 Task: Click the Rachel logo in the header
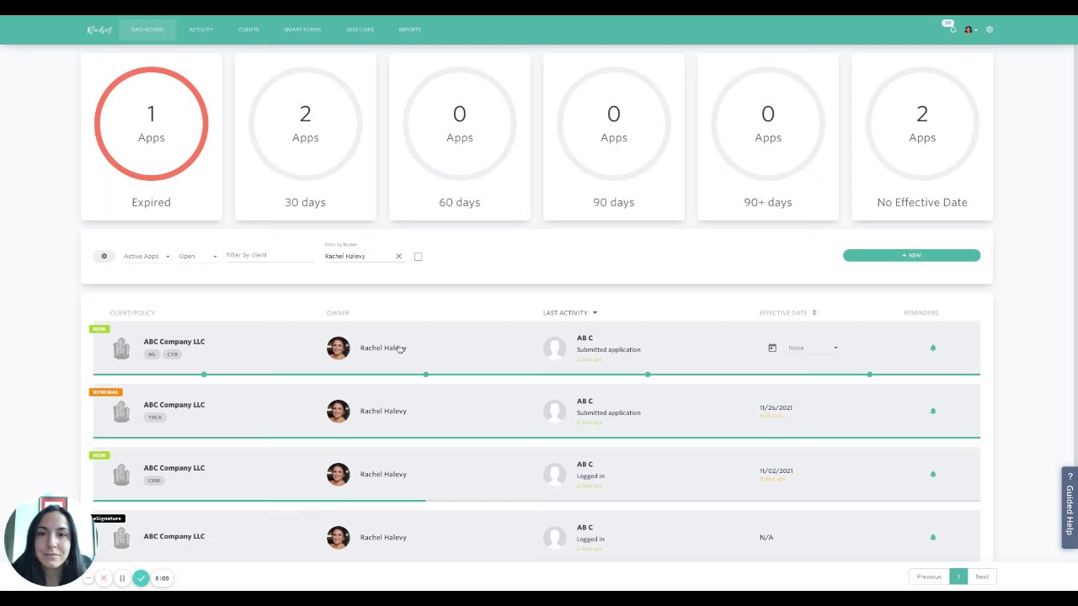coord(99,29)
